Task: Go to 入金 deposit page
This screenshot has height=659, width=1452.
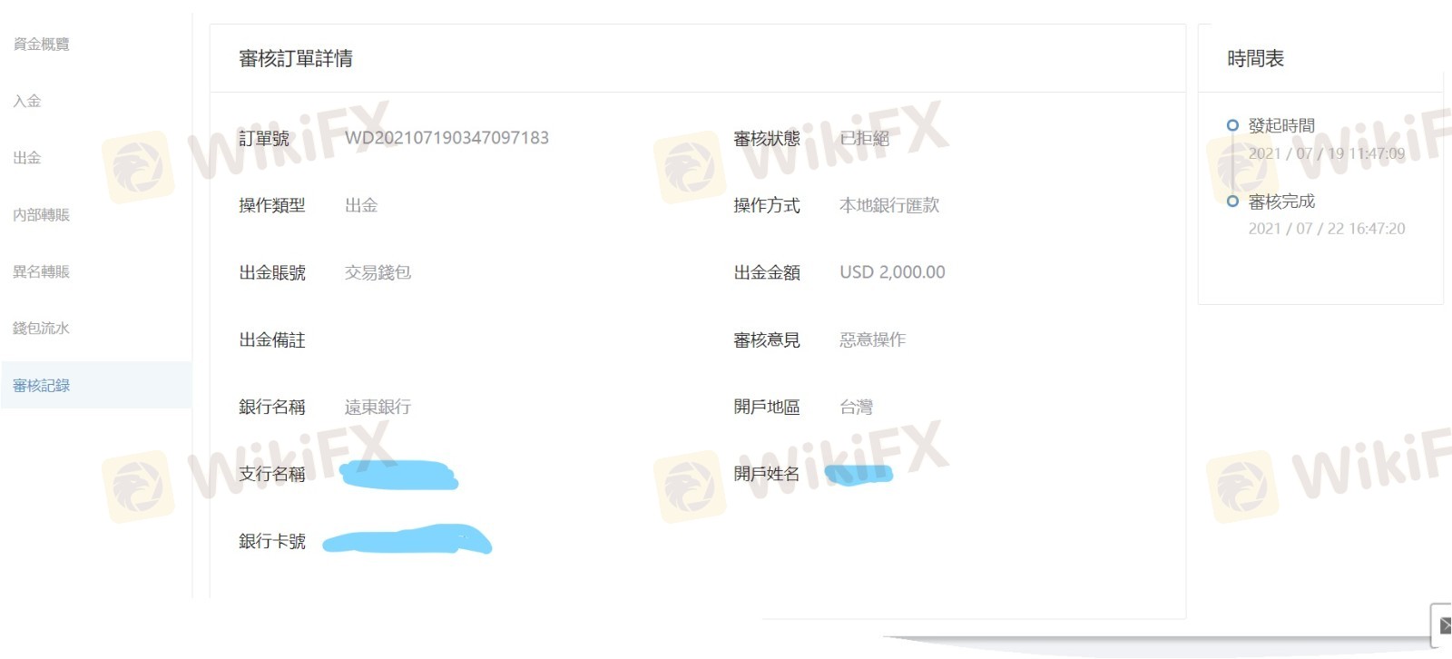Action: point(27,101)
